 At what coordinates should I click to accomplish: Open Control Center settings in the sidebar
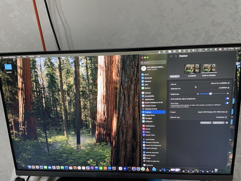click(x=149, y=106)
